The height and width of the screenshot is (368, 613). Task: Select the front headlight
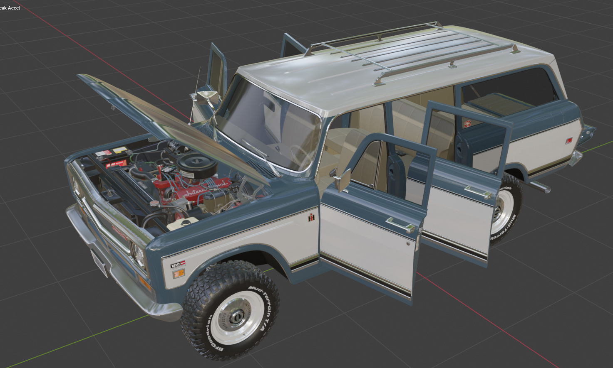click(x=139, y=253)
